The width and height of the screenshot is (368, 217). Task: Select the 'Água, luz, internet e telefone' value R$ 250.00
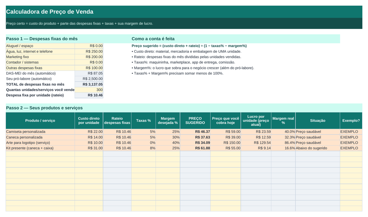pyautogui.click(x=89, y=52)
